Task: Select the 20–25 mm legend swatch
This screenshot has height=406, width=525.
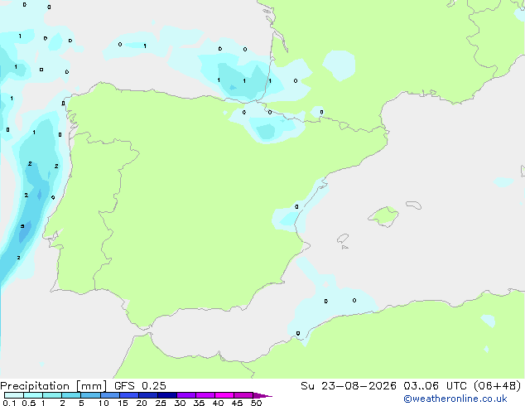Action: click(148, 395)
